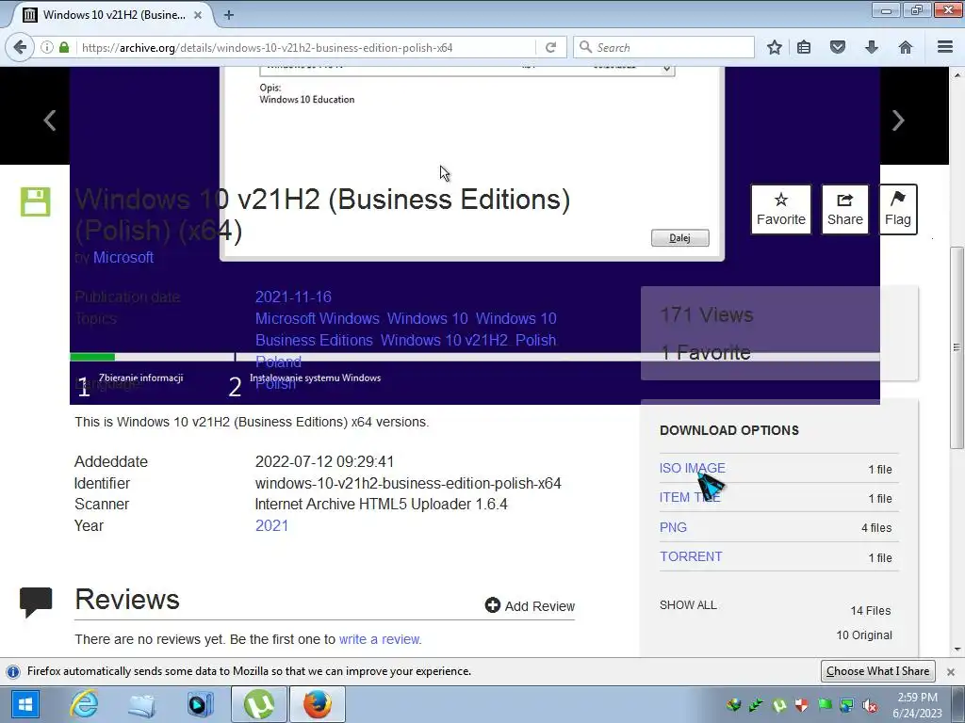Dismiss the Firefox data notification bar

point(951,672)
